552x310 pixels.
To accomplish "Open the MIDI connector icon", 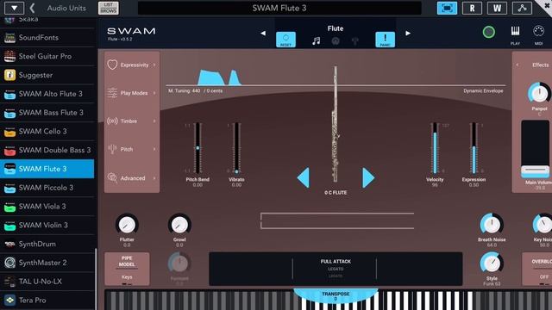I will [538, 35].
